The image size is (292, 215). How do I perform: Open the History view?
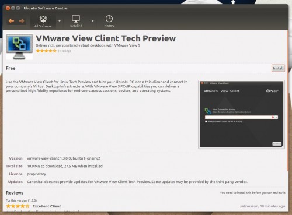[109, 21]
